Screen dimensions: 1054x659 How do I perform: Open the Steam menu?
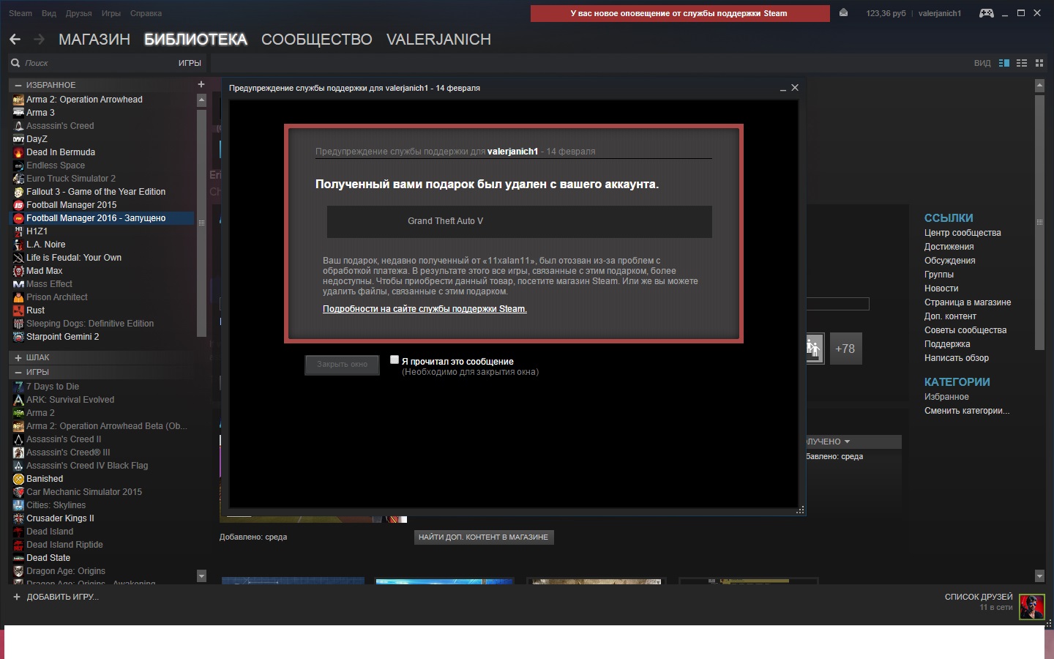(20, 13)
